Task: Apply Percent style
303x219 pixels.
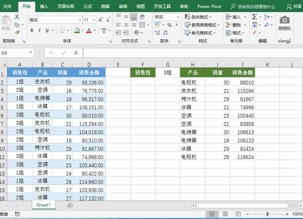Action: click(x=169, y=25)
